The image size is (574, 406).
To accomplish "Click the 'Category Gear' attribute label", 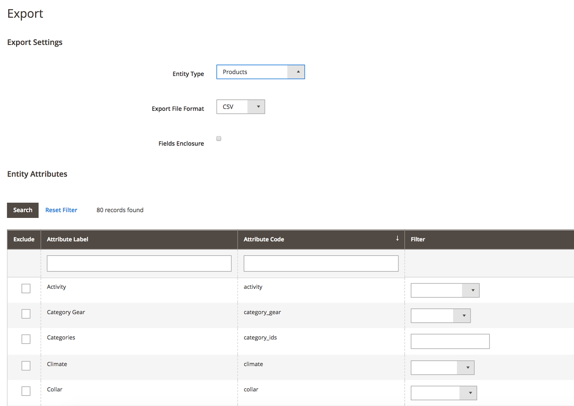I will 66,312.
